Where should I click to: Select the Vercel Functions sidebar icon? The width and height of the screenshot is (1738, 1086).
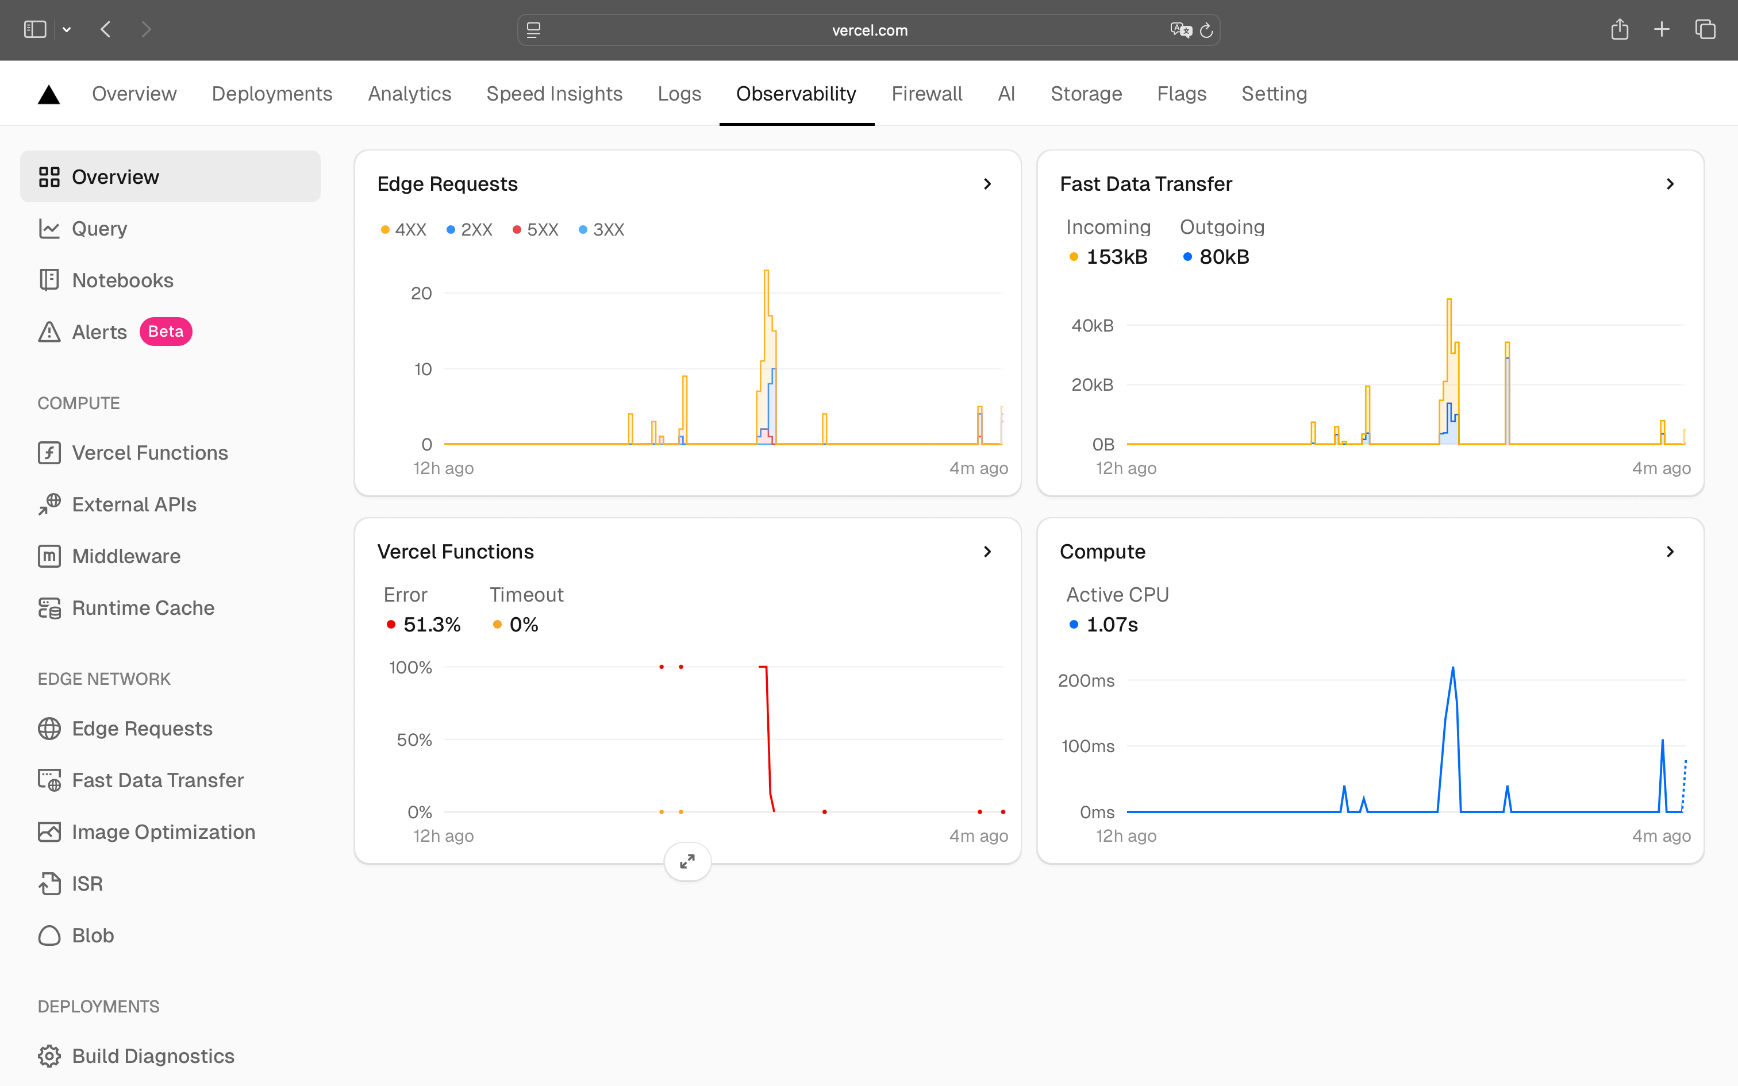tap(48, 453)
